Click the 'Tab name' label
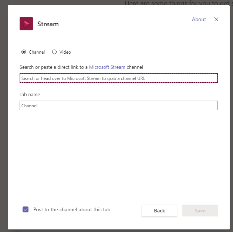 click(x=30, y=94)
